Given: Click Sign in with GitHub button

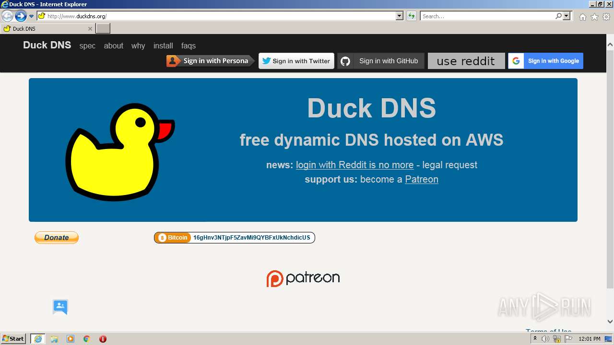Looking at the screenshot, I should (381, 61).
